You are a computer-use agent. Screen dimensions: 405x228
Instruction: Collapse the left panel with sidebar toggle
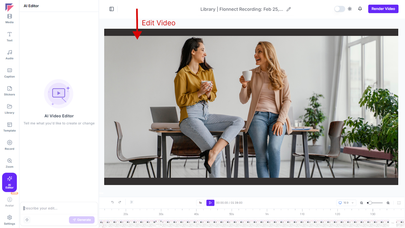pyautogui.click(x=111, y=9)
